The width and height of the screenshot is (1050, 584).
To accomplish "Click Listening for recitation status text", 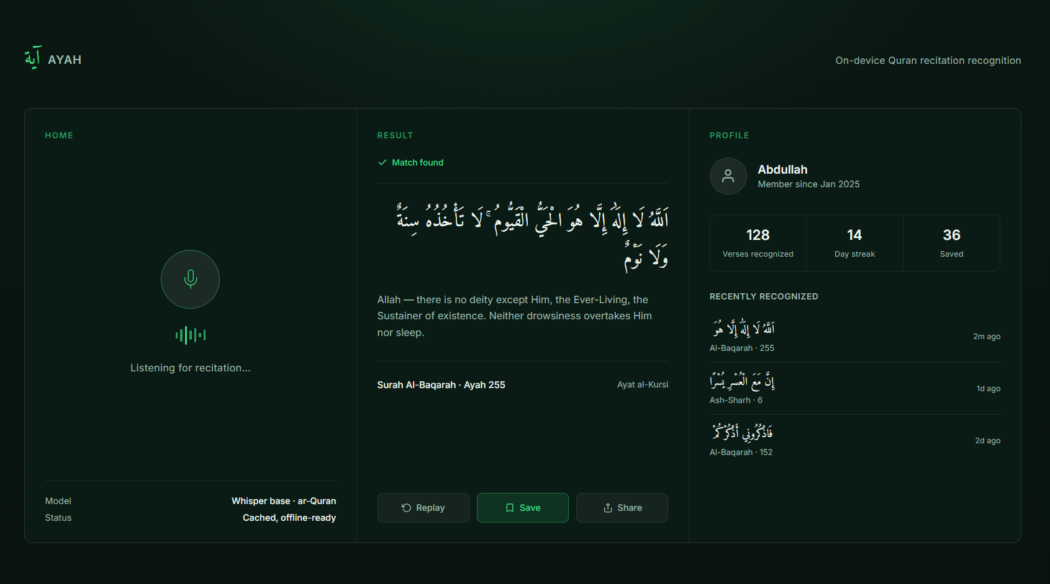I will click(x=191, y=368).
